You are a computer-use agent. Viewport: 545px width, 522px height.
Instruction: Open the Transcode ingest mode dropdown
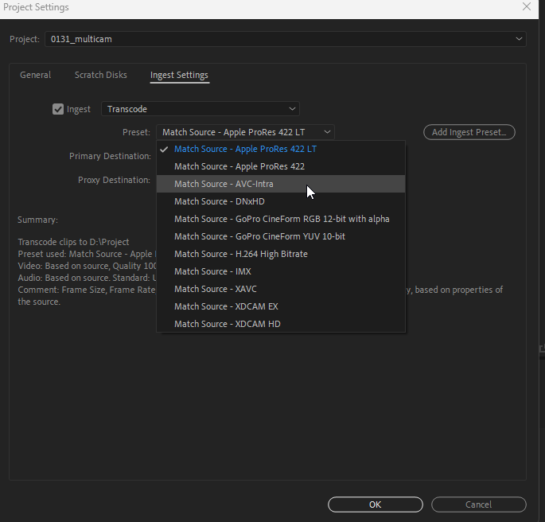(200, 109)
